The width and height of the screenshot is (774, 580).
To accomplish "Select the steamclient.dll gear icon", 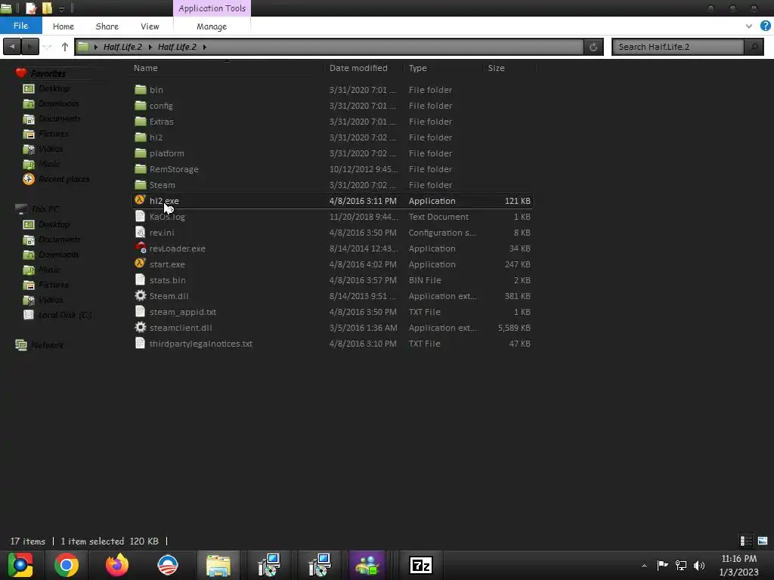I will (x=141, y=327).
